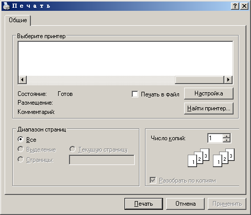
Task: Open Найти принтер dialog
Action: coord(209,108)
